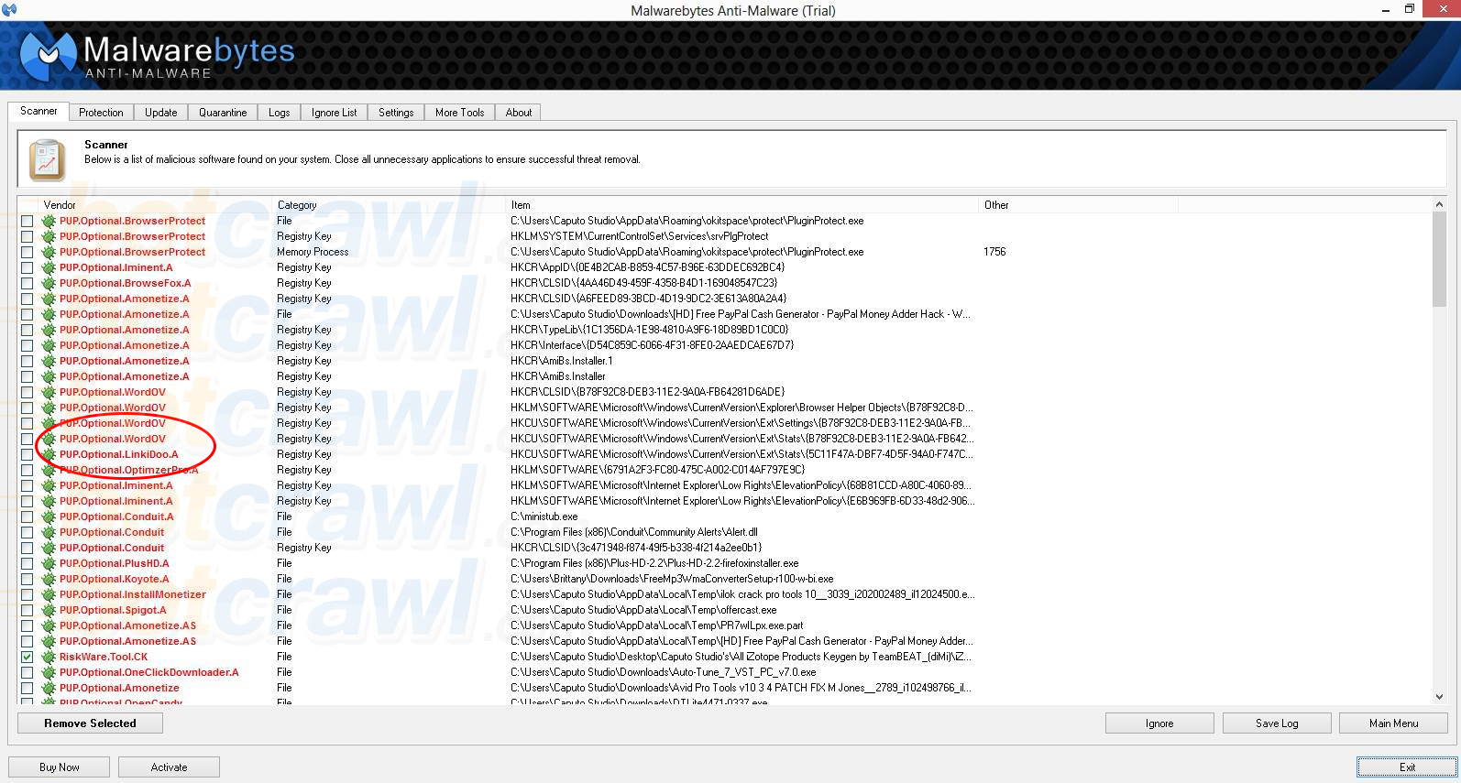The width and height of the screenshot is (1461, 783).
Task: Tick checkbox for PUP.Optional.Koyote.A
Action: [x=27, y=579]
